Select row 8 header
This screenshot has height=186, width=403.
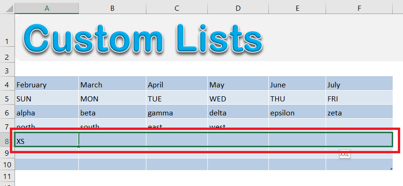click(7, 141)
